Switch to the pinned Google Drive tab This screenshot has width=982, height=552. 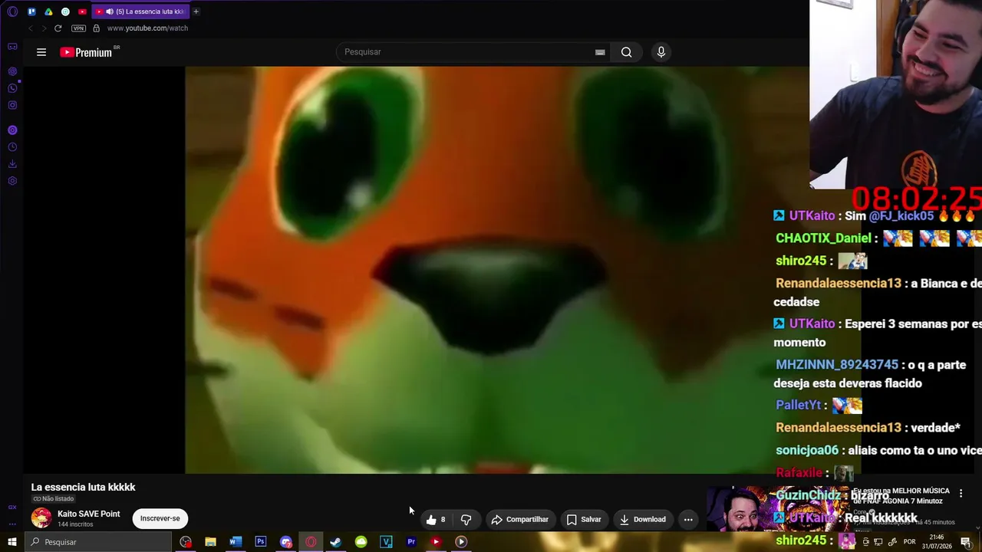(x=48, y=11)
